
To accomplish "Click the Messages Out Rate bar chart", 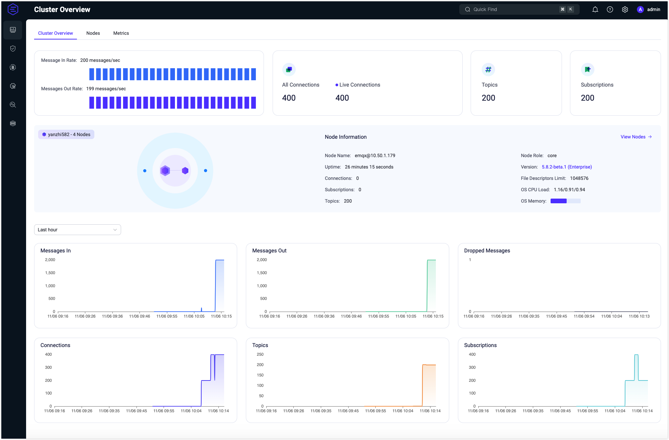I will pyautogui.click(x=173, y=103).
